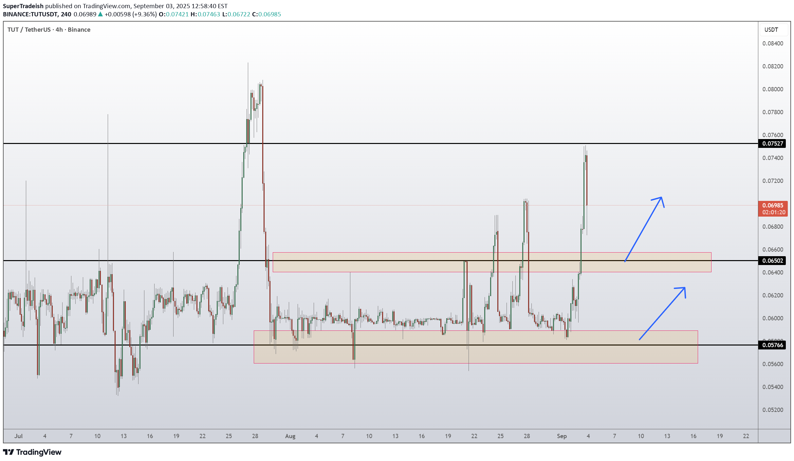Click the TUT / TetherUS chart title
Screen dimensions: 794x461
tap(49, 29)
